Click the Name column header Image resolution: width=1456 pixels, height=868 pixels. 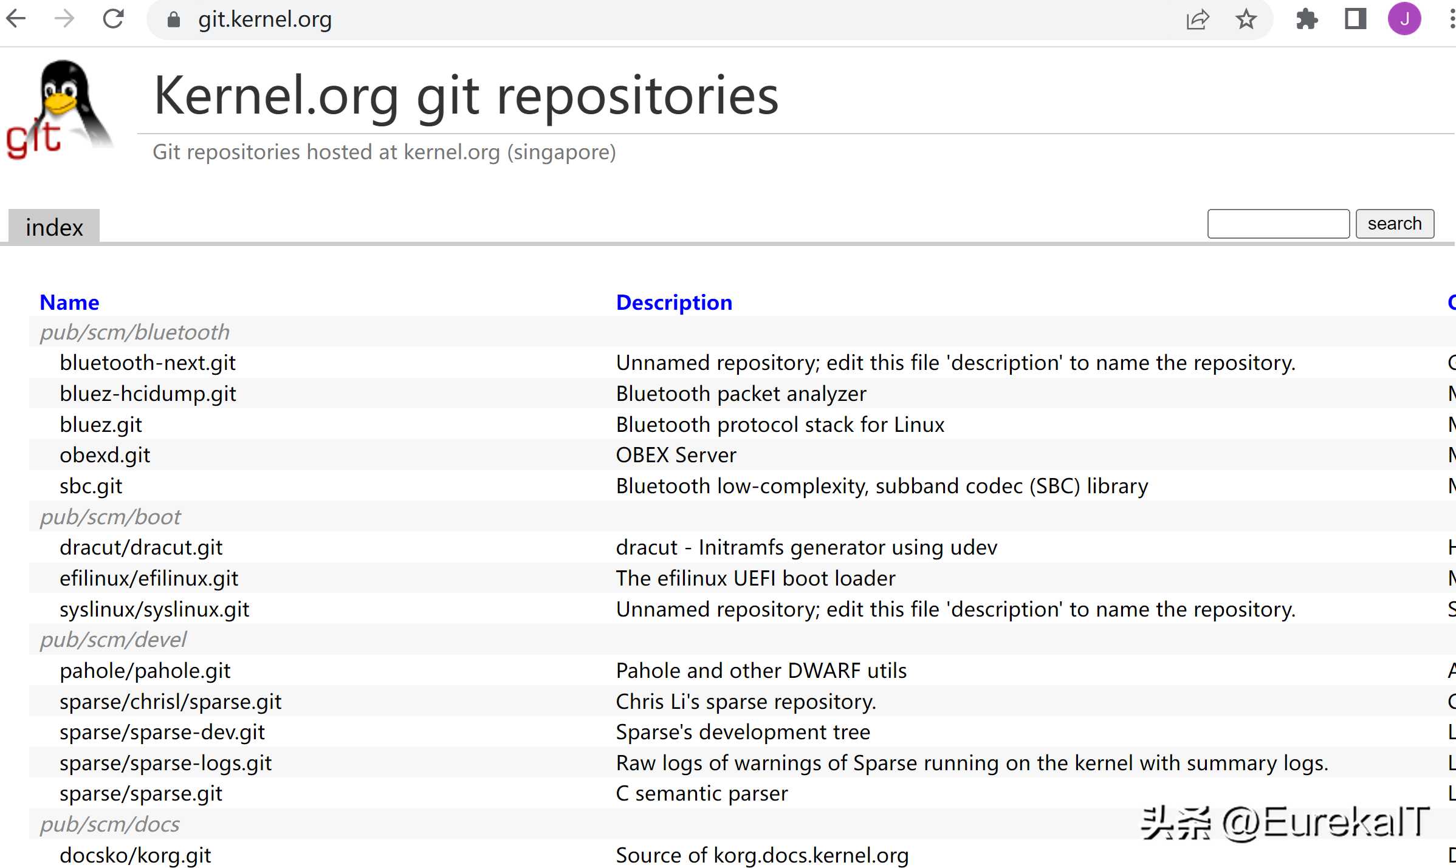[x=69, y=302]
